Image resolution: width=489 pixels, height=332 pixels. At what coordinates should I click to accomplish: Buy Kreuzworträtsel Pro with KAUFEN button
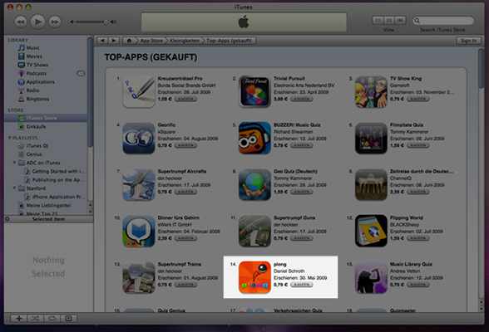click(x=185, y=99)
